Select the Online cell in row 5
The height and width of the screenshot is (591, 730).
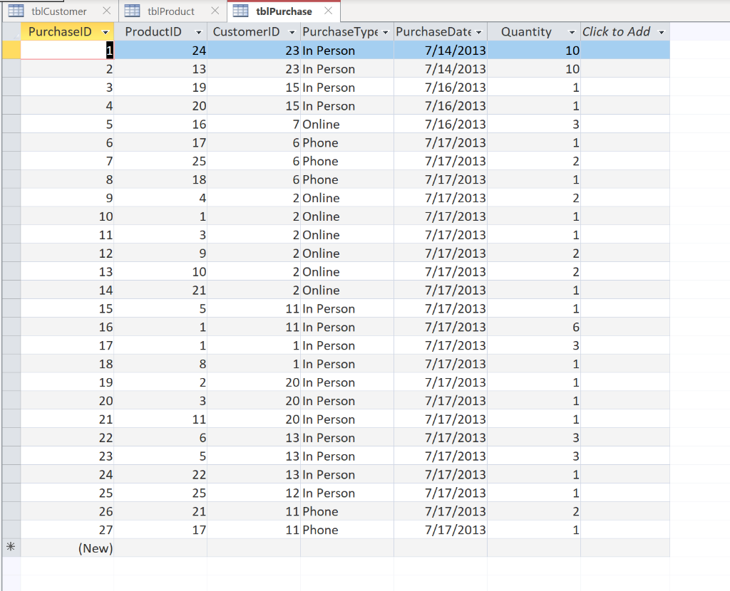point(346,124)
